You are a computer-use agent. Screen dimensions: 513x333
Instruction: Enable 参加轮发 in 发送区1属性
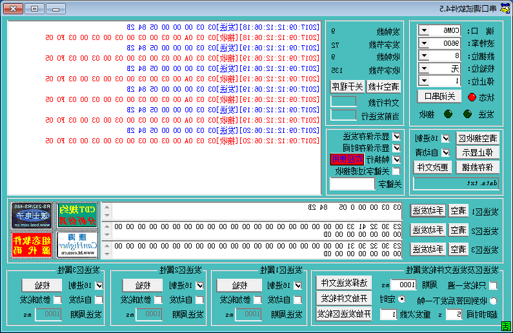coord(258,299)
